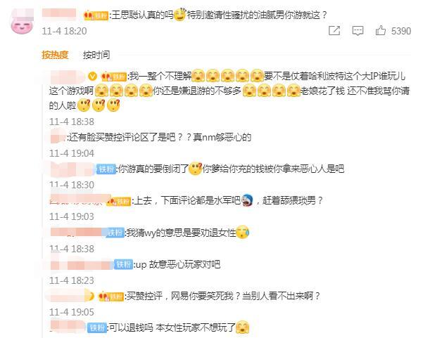Click blurred username of top commenter
The height and width of the screenshot is (338, 423).
click(59, 13)
